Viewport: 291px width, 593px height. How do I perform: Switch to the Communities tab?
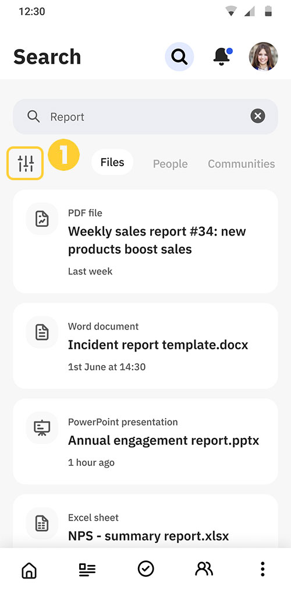click(241, 164)
